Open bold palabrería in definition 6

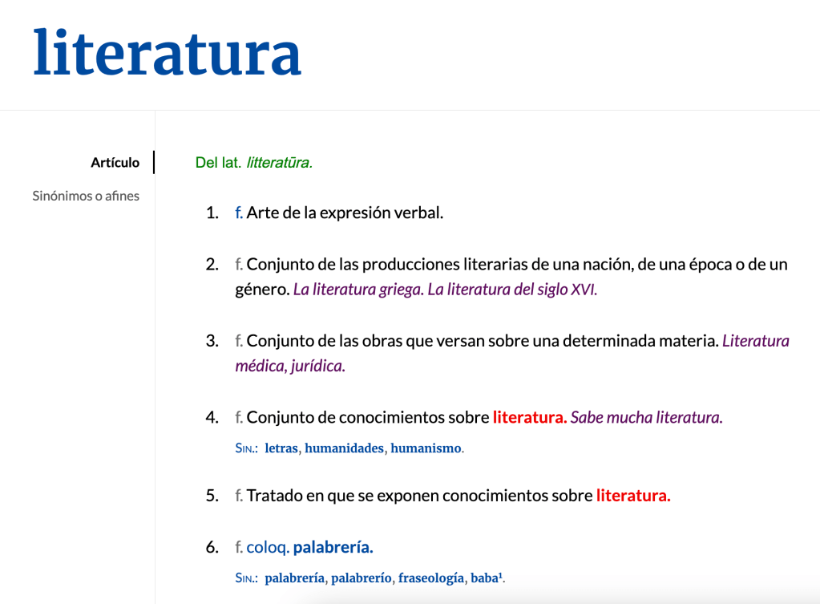333,548
